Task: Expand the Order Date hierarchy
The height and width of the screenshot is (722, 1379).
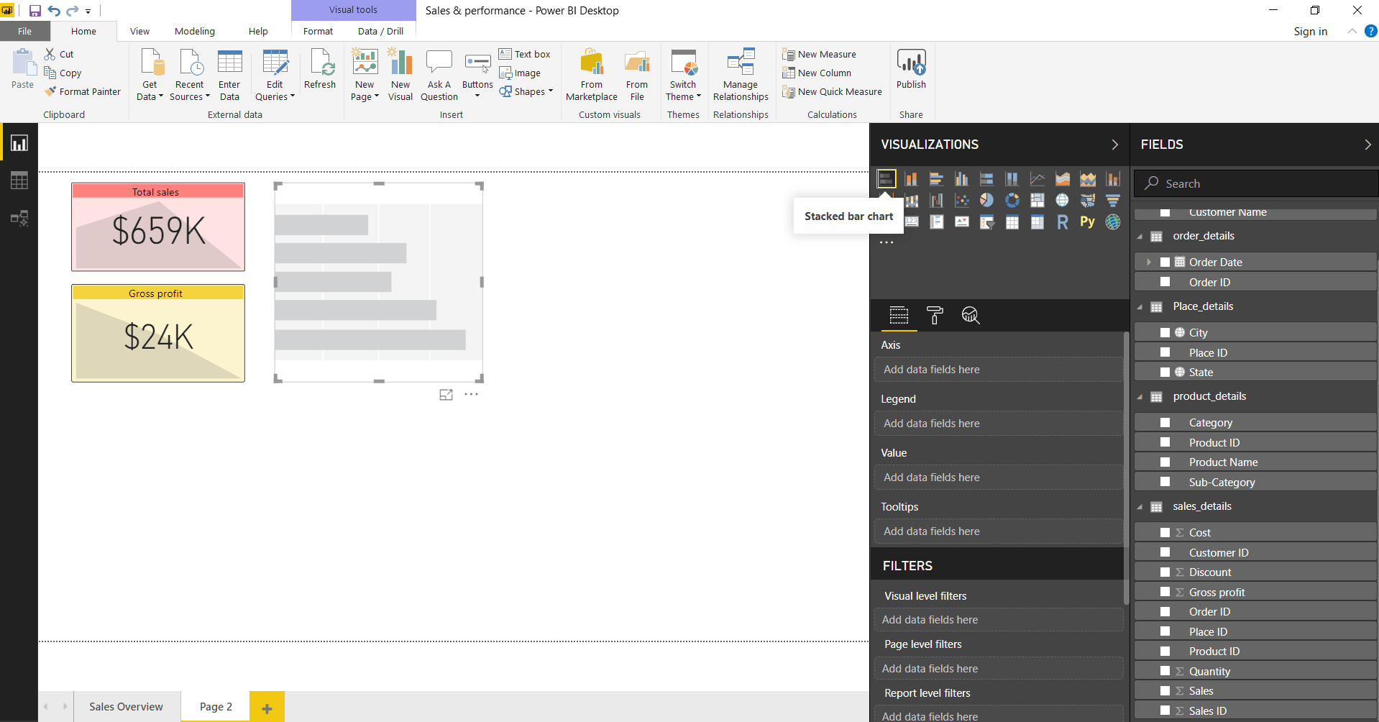Action: pos(1148,262)
